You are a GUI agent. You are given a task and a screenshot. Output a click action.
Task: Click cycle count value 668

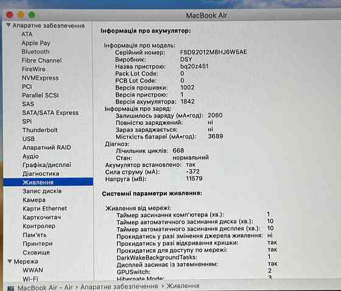pos(178,150)
